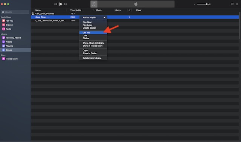Click the music note artwork placeholder

tap(94, 4)
